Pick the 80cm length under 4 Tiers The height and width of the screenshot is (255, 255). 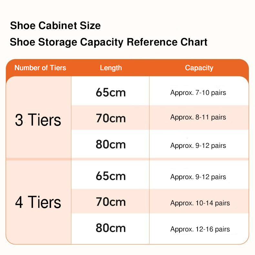[x=111, y=228]
